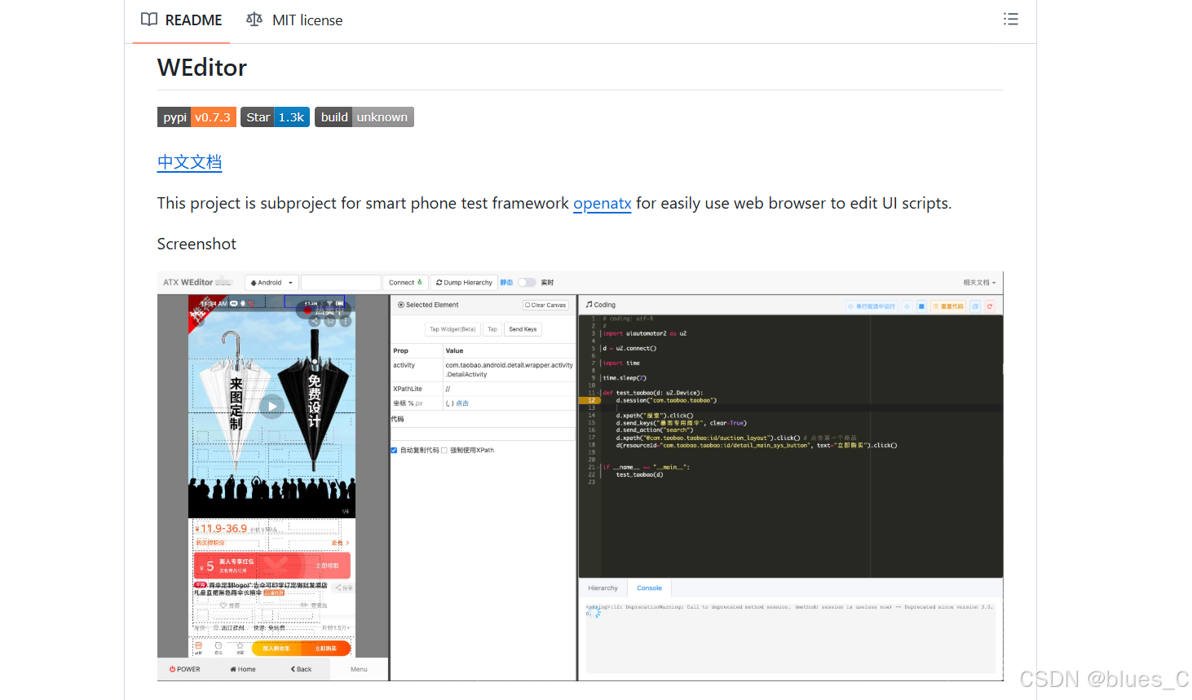Click the Star 1.3k badge
This screenshot has width=1192, height=700.
click(x=275, y=117)
